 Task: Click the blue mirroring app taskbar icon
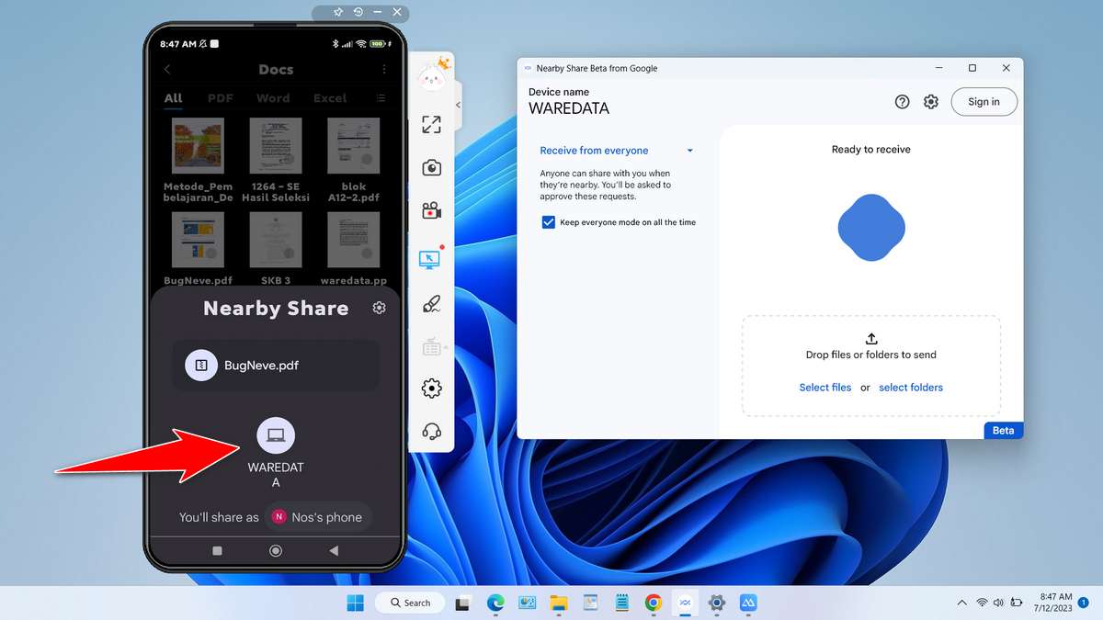point(748,603)
